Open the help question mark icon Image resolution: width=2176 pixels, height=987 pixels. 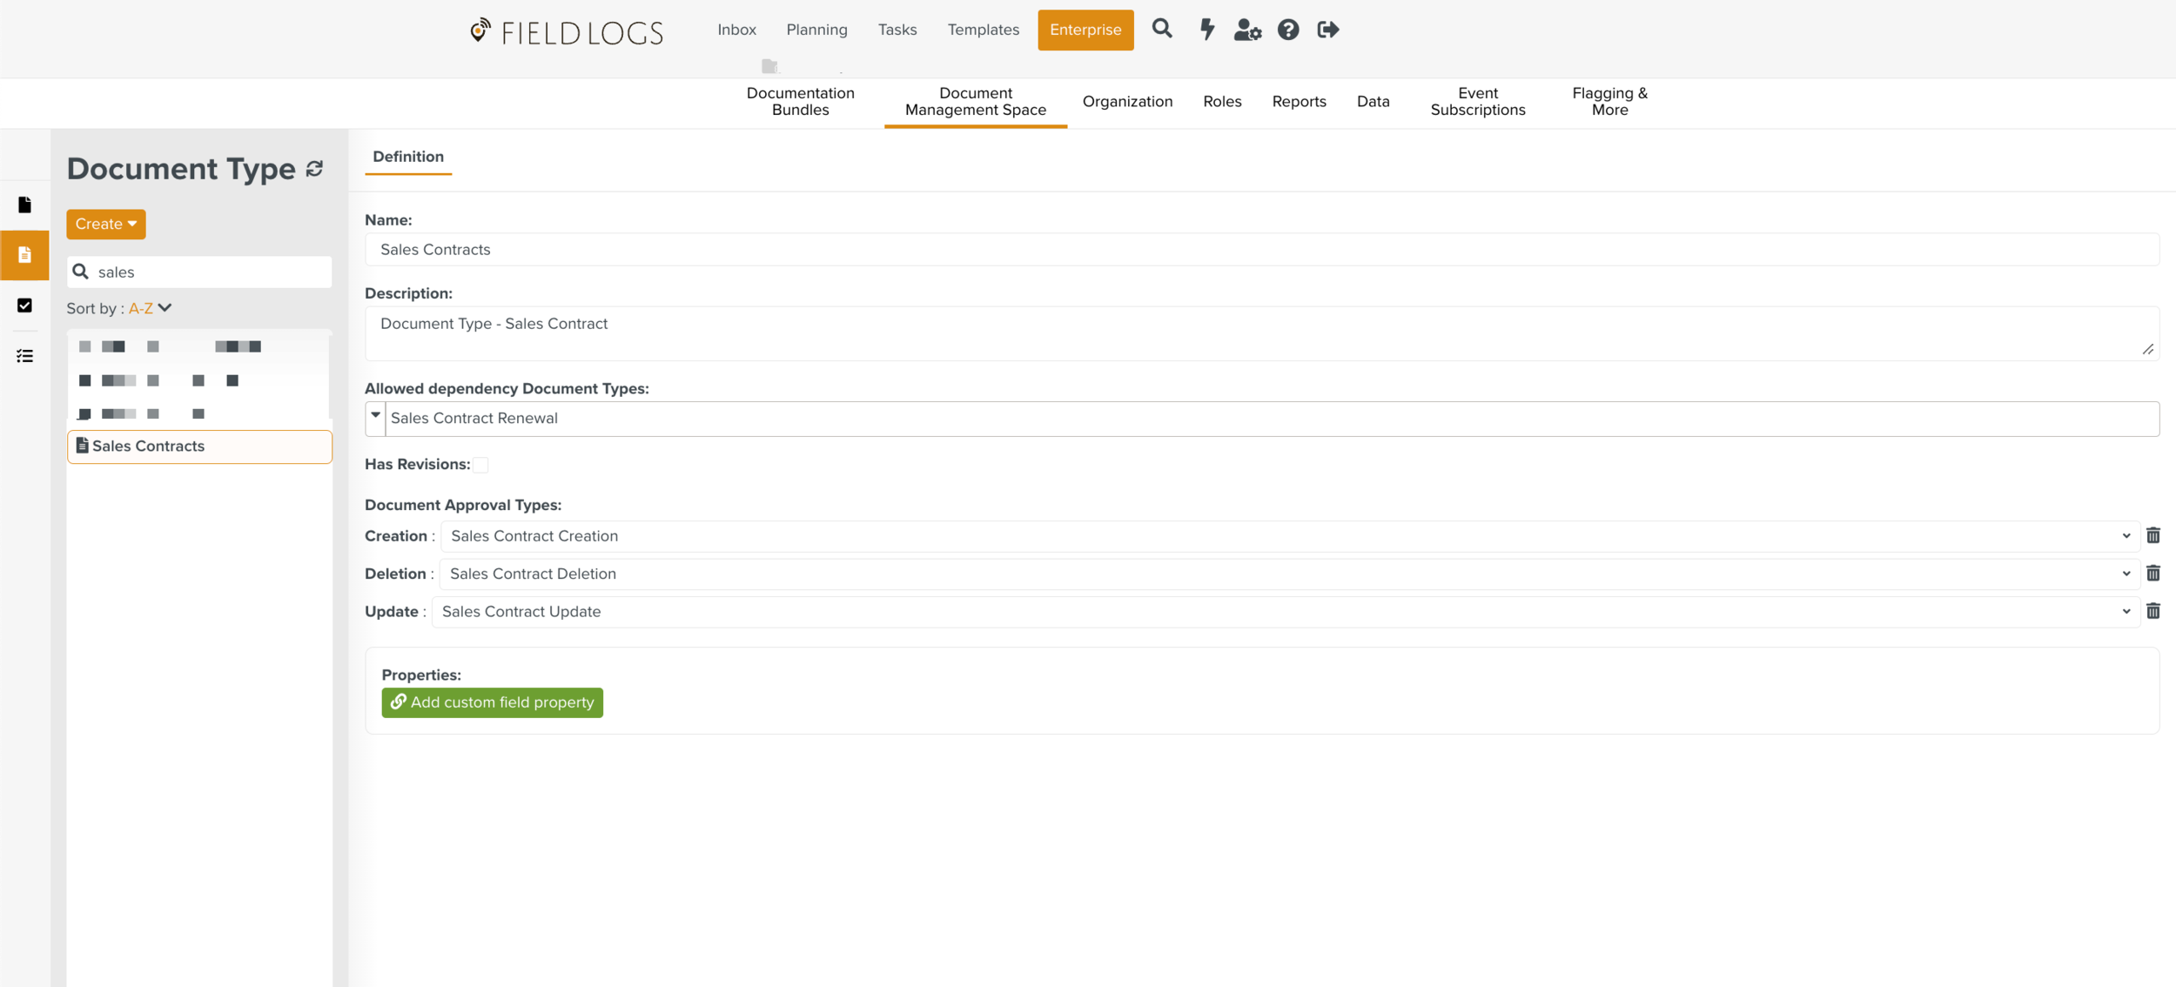(x=1288, y=30)
